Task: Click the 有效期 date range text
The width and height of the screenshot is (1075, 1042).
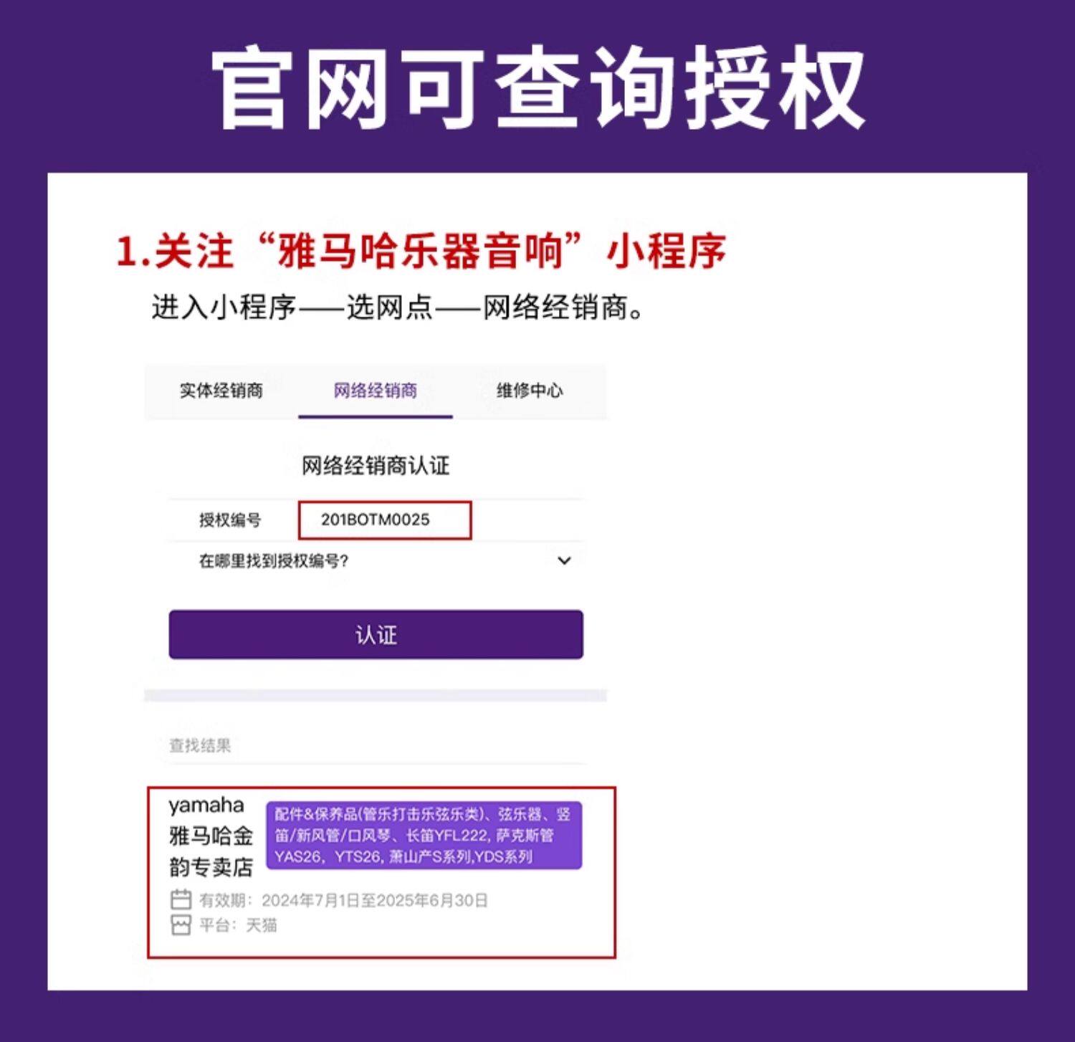Action: click(344, 900)
